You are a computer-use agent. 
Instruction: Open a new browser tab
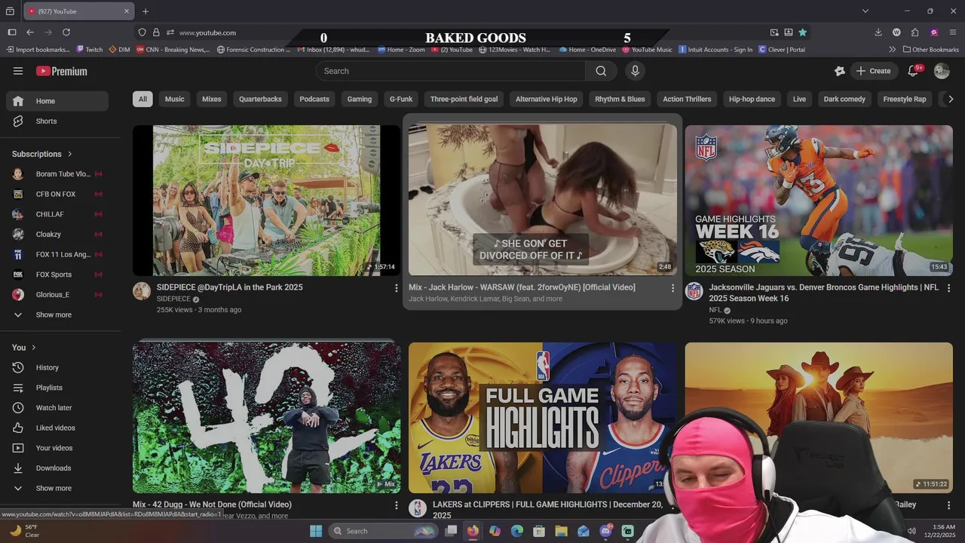tap(146, 11)
